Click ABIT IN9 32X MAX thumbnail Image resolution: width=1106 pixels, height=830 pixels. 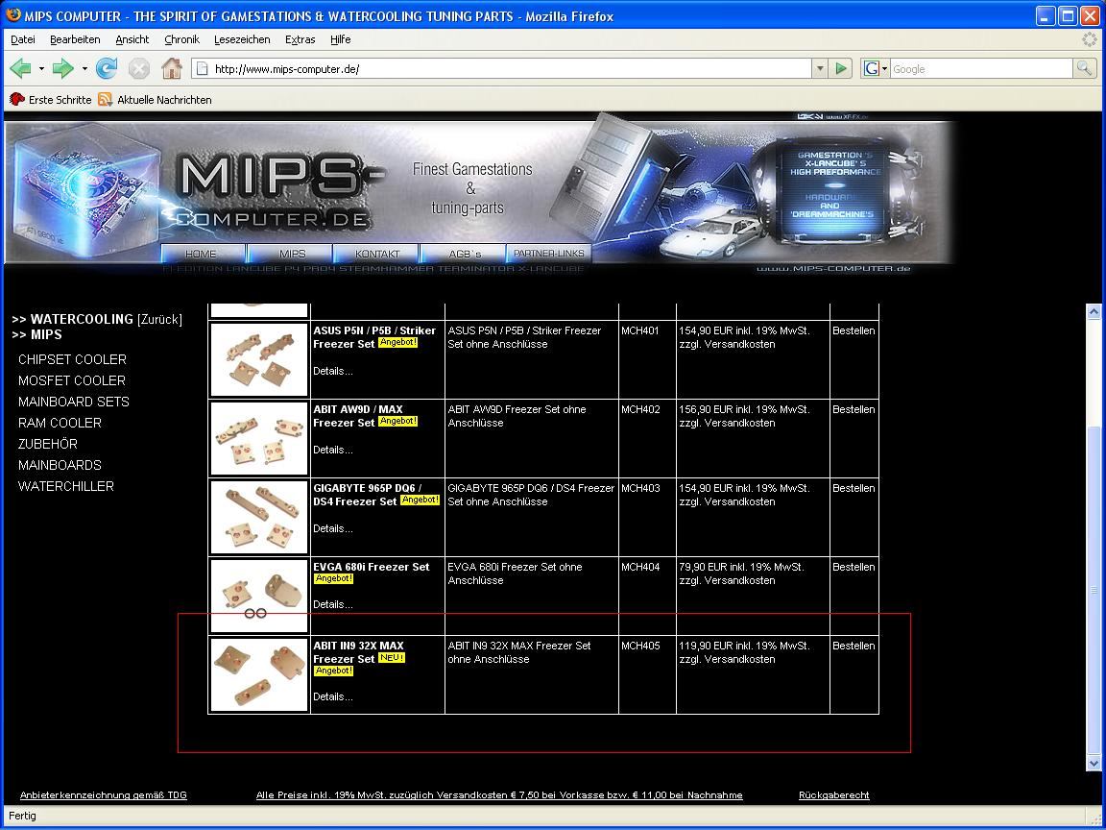coord(259,674)
